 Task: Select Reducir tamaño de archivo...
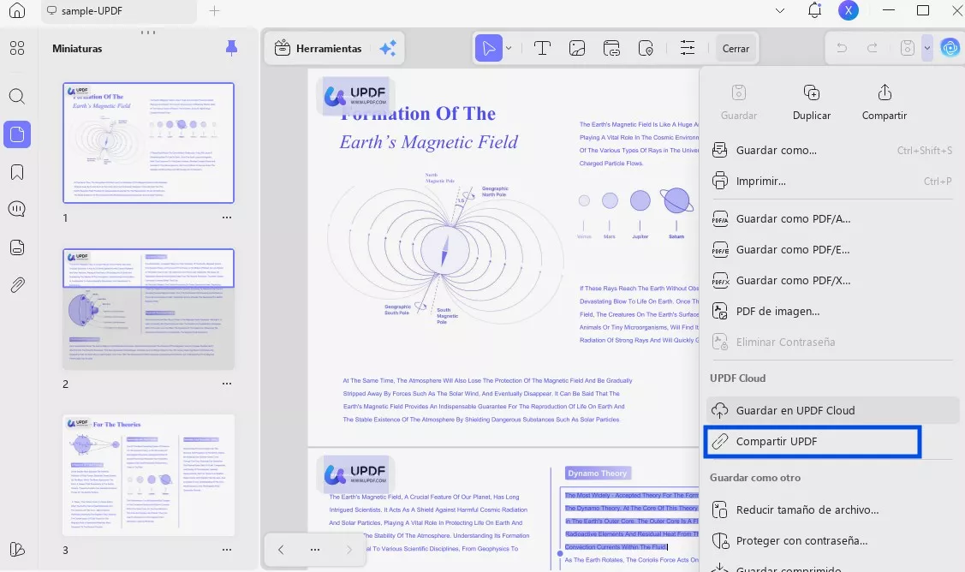pyautogui.click(x=832, y=509)
